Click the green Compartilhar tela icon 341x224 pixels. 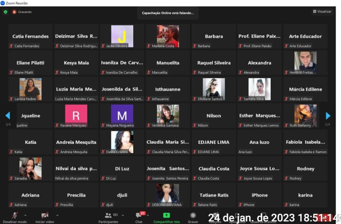click(x=166, y=215)
